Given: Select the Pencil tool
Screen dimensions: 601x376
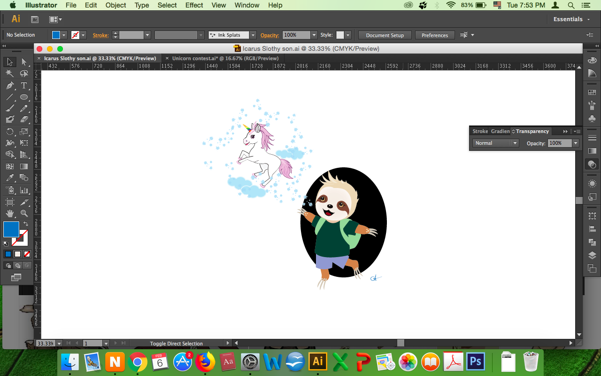Looking at the screenshot, I should tap(24, 109).
